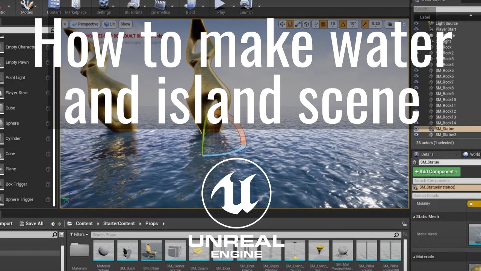Image resolution: width=481 pixels, height=271 pixels.
Task: Open the Filters dropdown in Content Browser
Action: coord(79,234)
